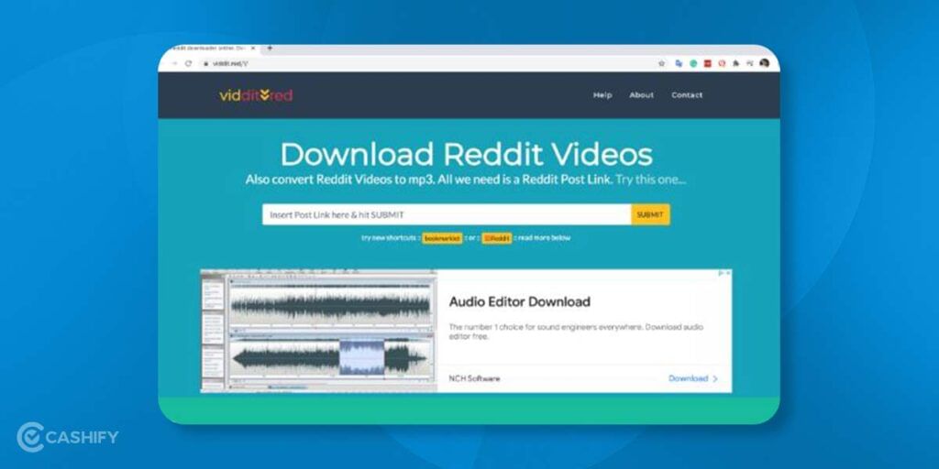Hit the yellow SUBMIT button
This screenshot has width=939, height=469.
[x=650, y=214]
